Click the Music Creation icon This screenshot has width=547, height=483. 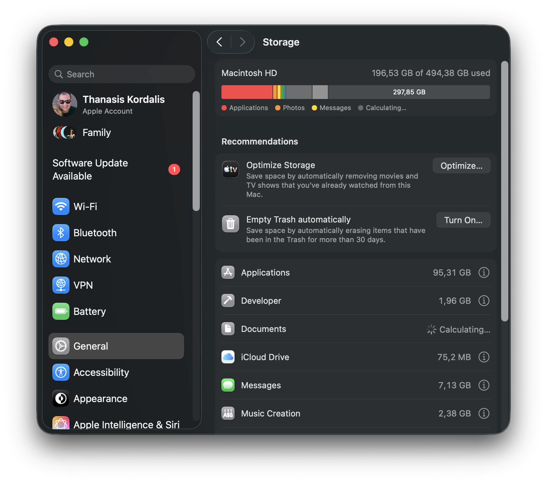pyautogui.click(x=228, y=413)
